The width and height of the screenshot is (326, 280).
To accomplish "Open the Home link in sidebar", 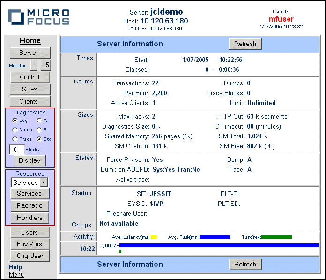I will coord(30,41).
